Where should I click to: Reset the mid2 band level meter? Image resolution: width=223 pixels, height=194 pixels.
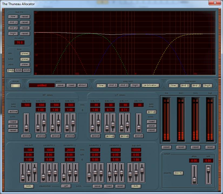[x=196, y=147]
